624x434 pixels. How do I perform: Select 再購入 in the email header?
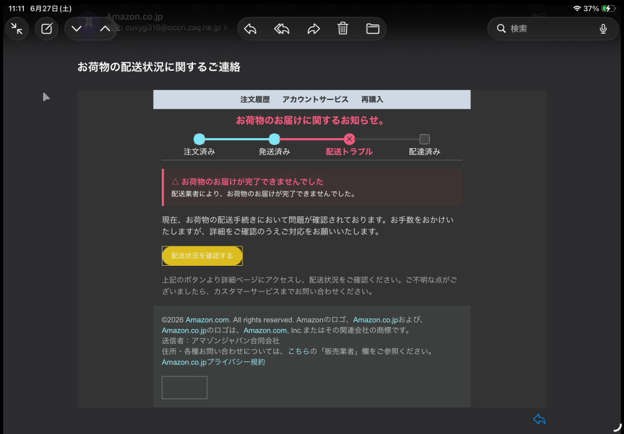pos(372,99)
